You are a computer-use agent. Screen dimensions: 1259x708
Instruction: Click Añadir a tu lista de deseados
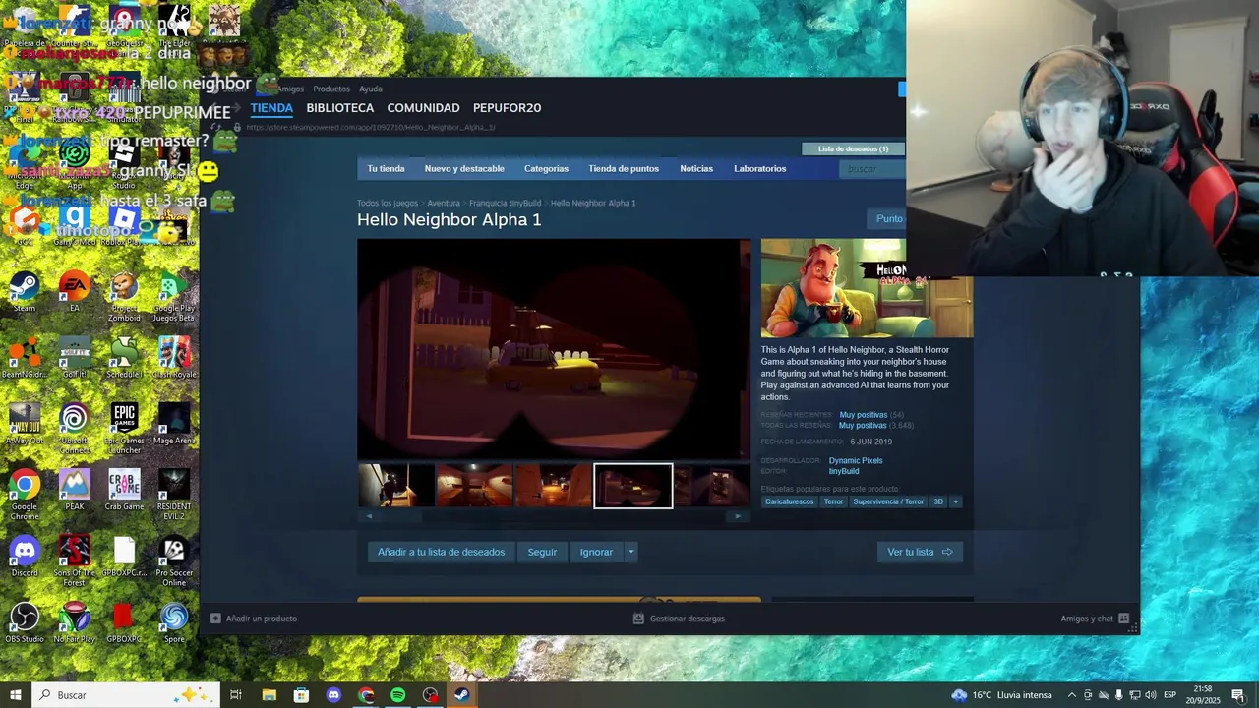441,552
